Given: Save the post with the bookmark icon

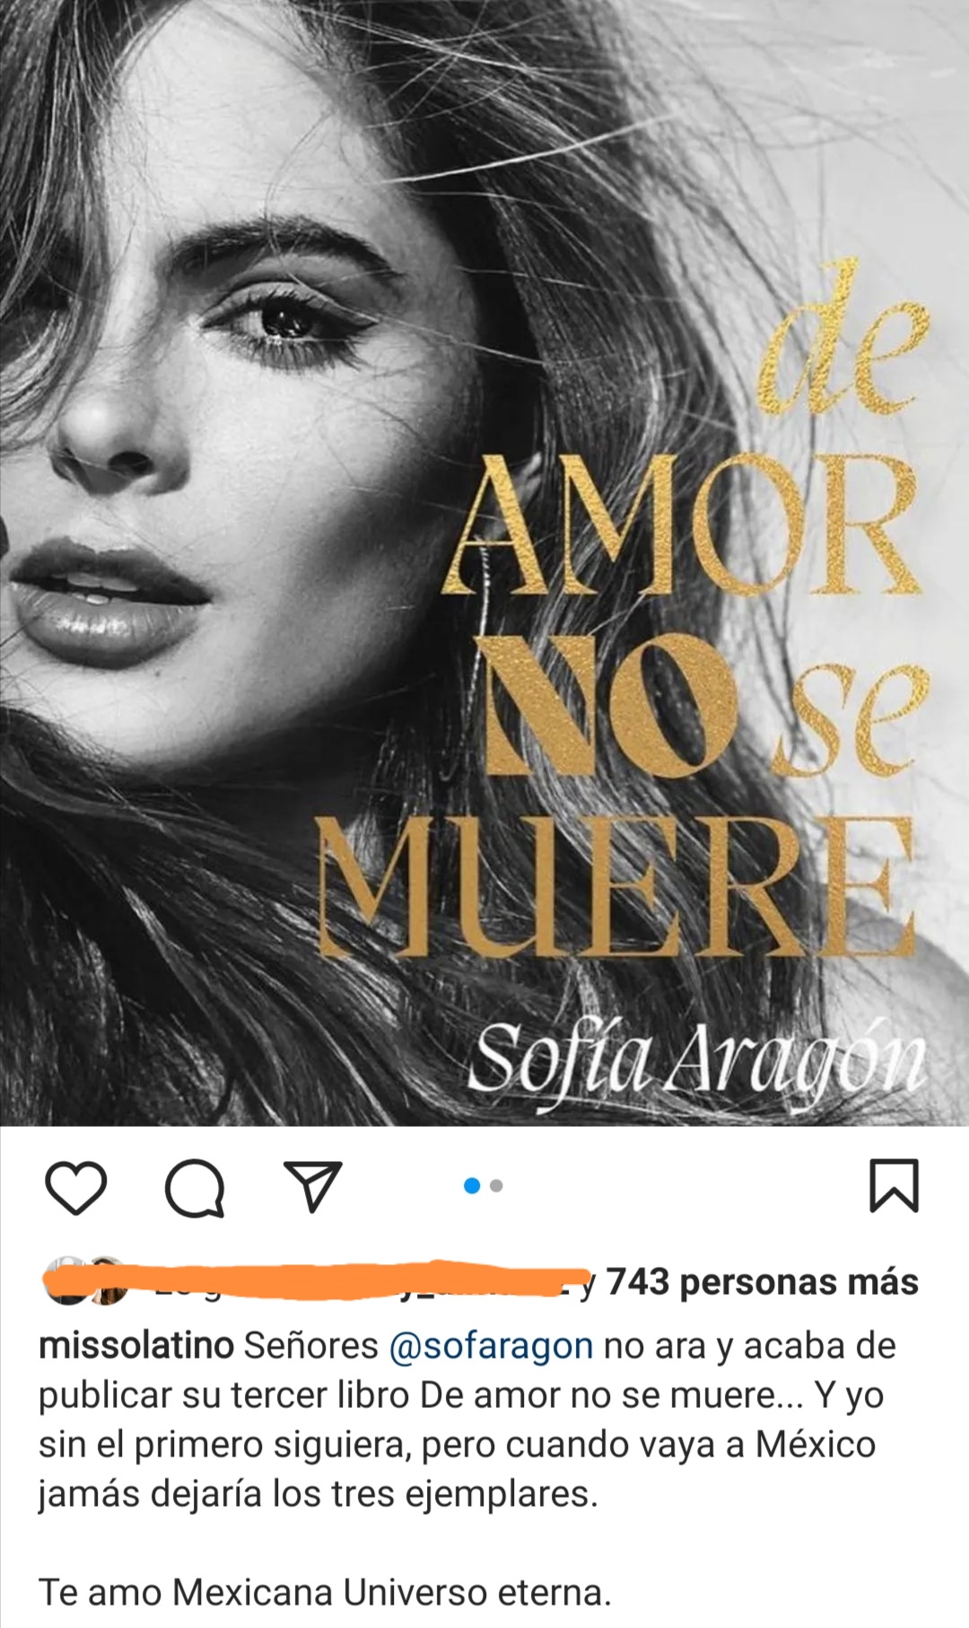Looking at the screenshot, I should click(895, 1185).
